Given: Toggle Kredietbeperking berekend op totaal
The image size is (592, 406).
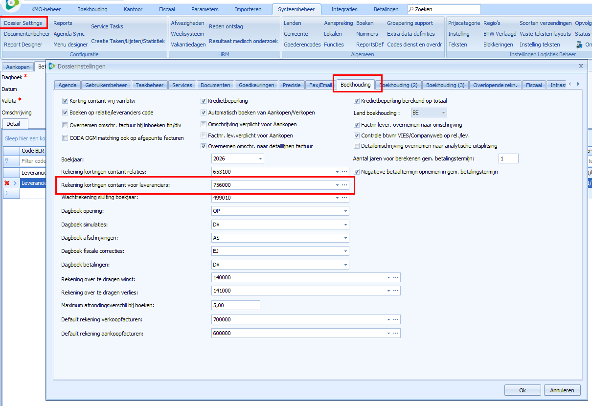Looking at the screenshot, I should click(x=357, y=101).
